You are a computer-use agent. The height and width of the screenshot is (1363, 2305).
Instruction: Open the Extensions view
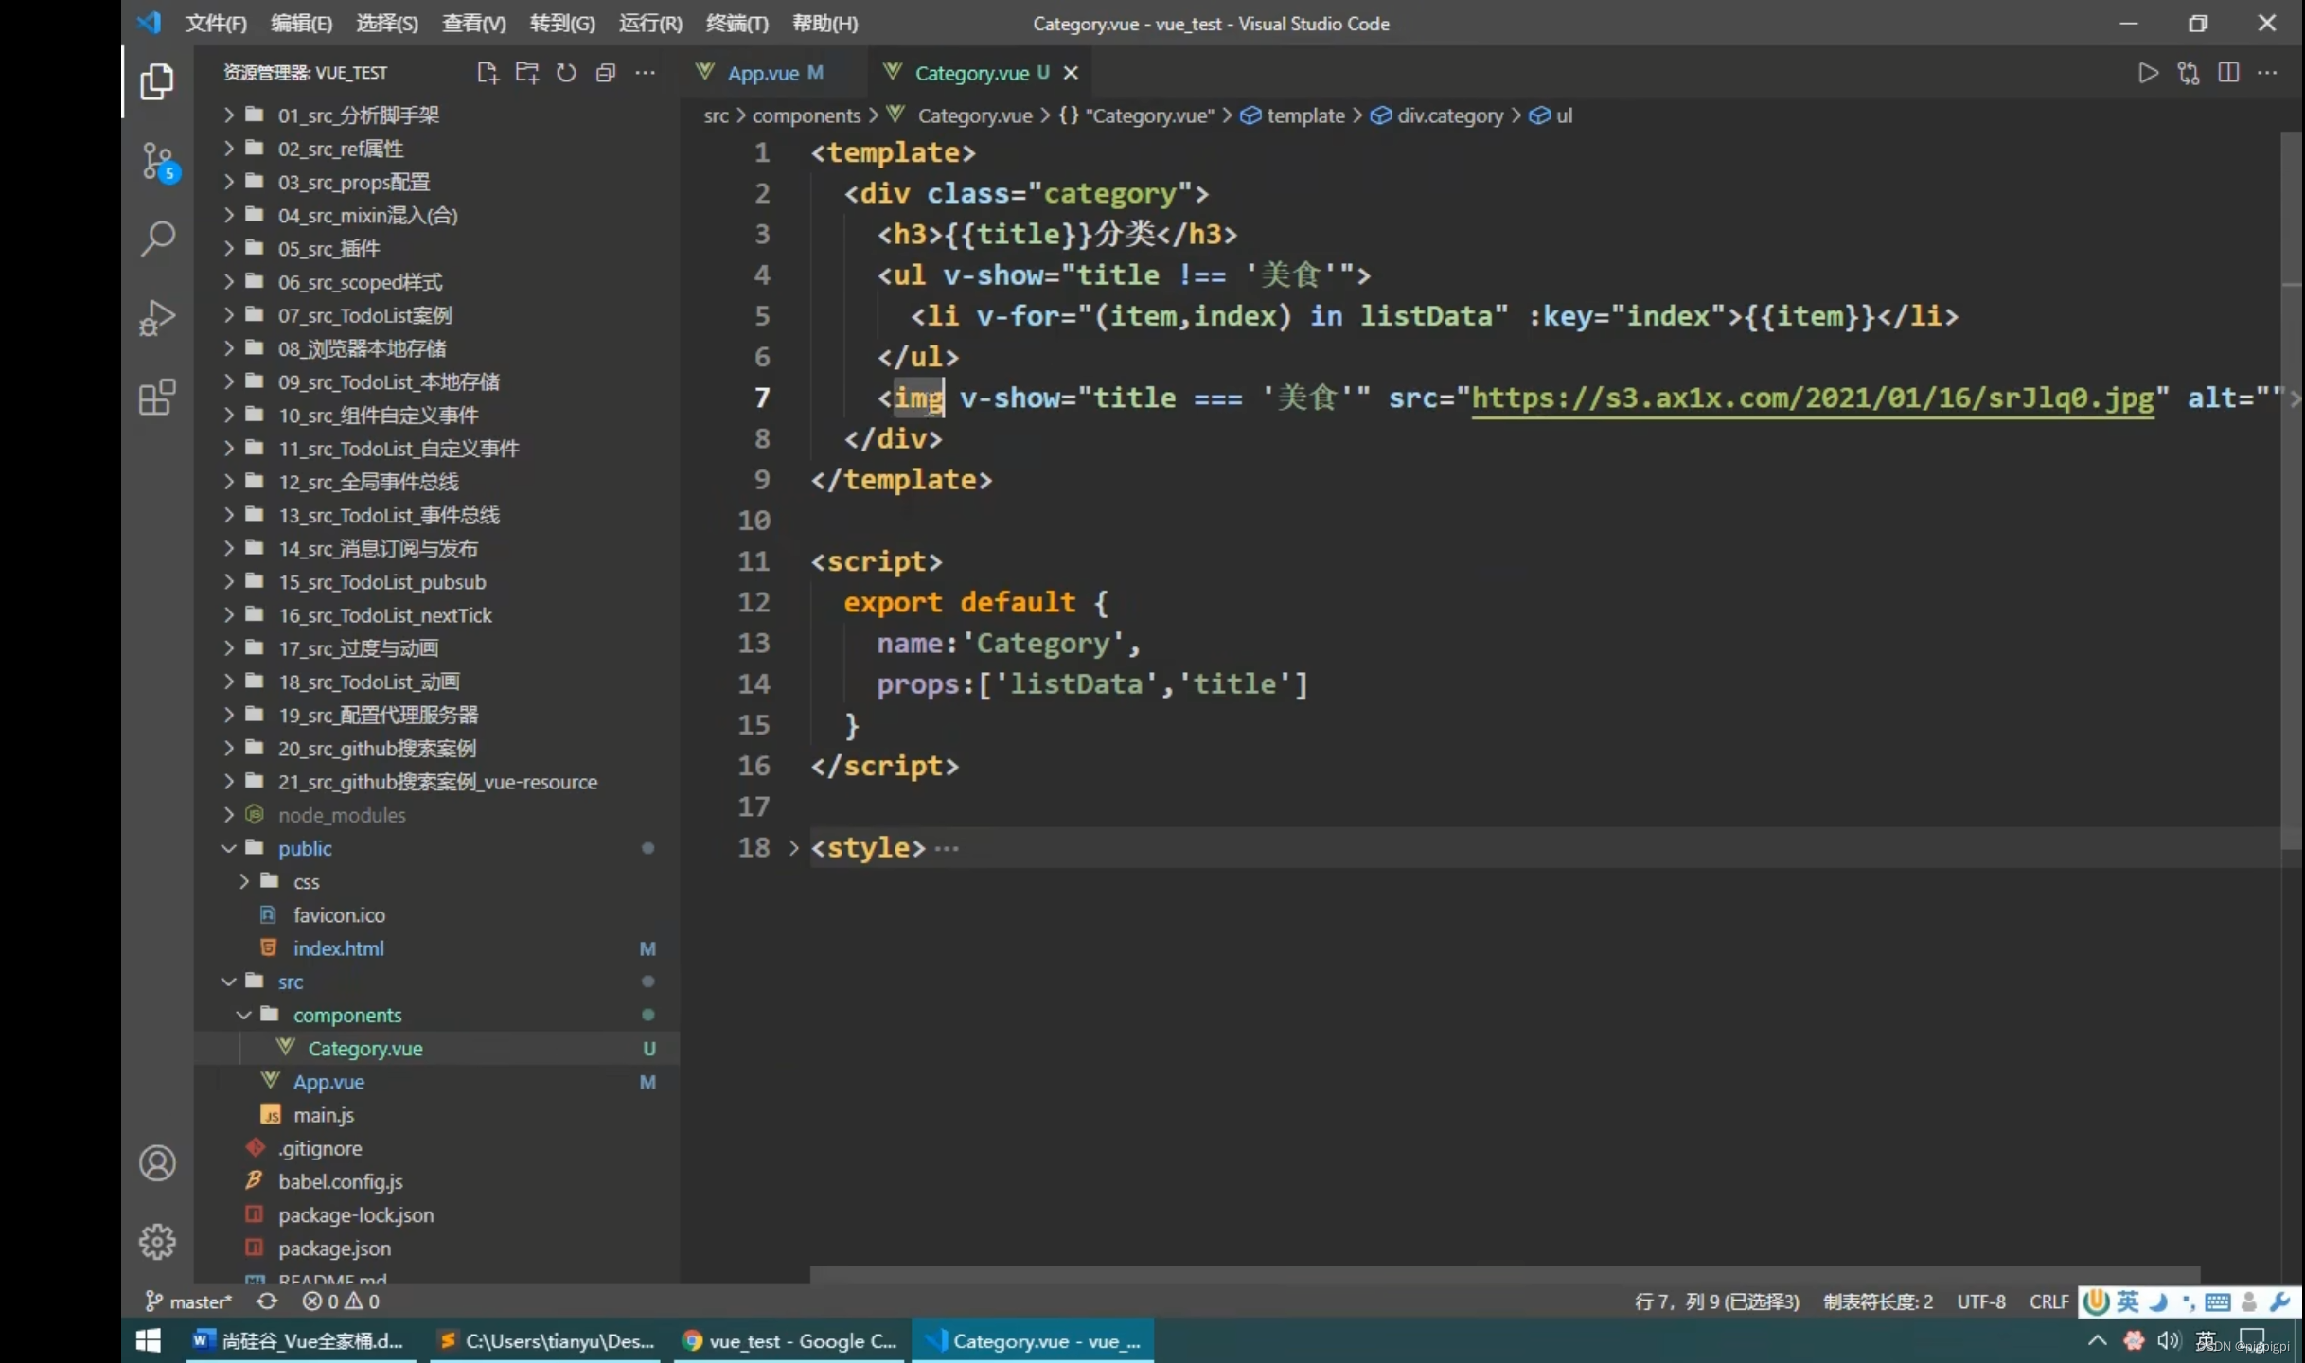pyautogui.click(x=157, y=397)
